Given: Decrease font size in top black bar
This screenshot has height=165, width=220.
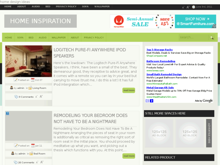Looking at the screenshot, I should pos(183,8).
